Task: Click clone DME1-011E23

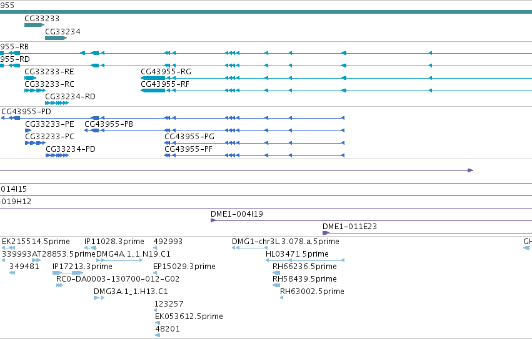Action: coord(349,227)
